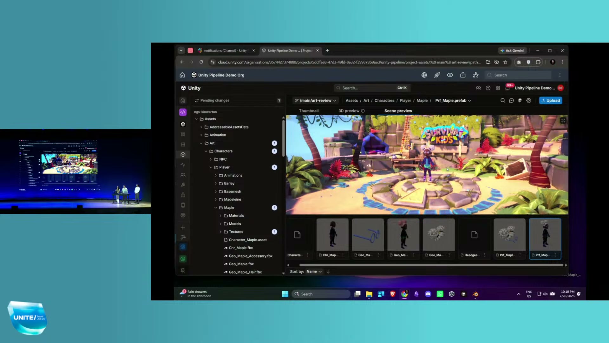Click the asset tree vertical scrollbar
The width and height of the screenshot is (609, 343).
(283, 138)
